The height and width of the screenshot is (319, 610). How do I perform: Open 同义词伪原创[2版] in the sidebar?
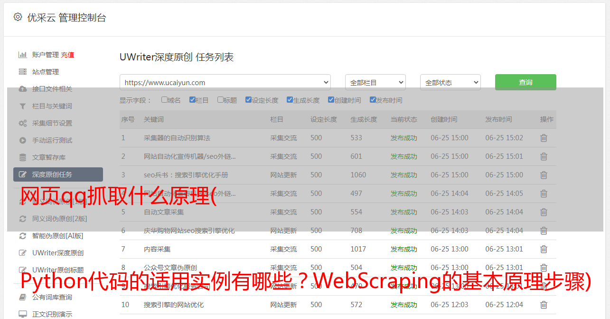[59, 219]
